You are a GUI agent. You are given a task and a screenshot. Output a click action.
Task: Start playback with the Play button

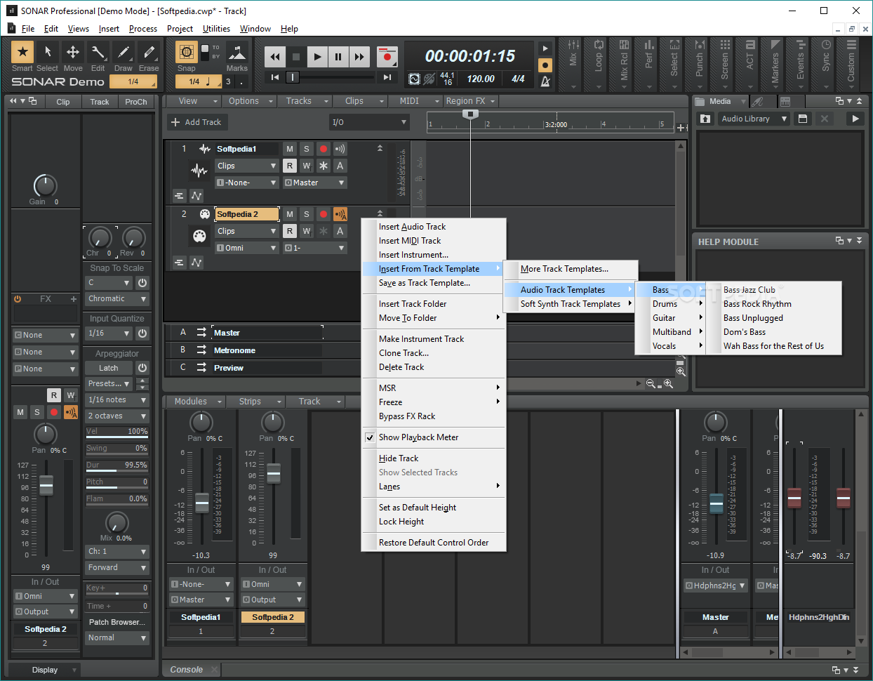point(317,57)
